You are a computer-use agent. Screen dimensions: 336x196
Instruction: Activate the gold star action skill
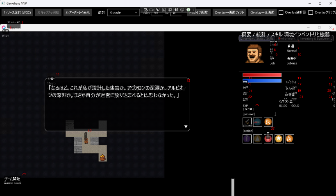coord(279,139)
